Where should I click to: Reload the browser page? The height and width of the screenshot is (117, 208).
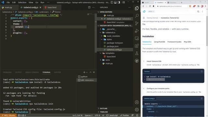click(x=150, y=6)
